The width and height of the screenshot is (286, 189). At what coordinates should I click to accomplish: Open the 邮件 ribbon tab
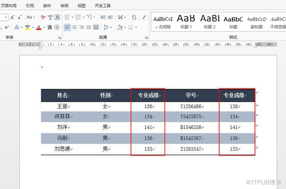tap(47, 6)
